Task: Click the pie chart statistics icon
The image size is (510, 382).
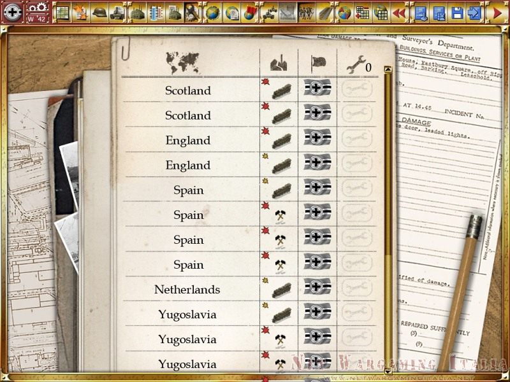Action: (344, 12)
